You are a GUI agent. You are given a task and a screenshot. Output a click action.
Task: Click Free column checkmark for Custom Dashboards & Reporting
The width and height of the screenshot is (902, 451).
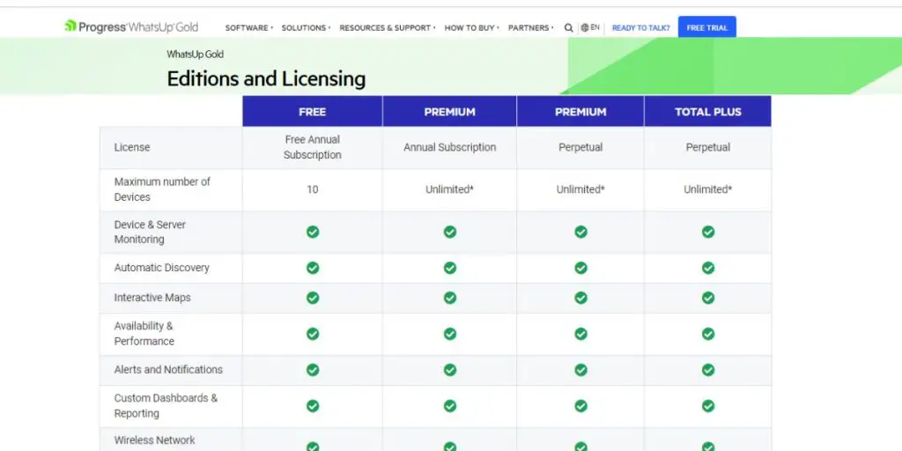point(313,406)
